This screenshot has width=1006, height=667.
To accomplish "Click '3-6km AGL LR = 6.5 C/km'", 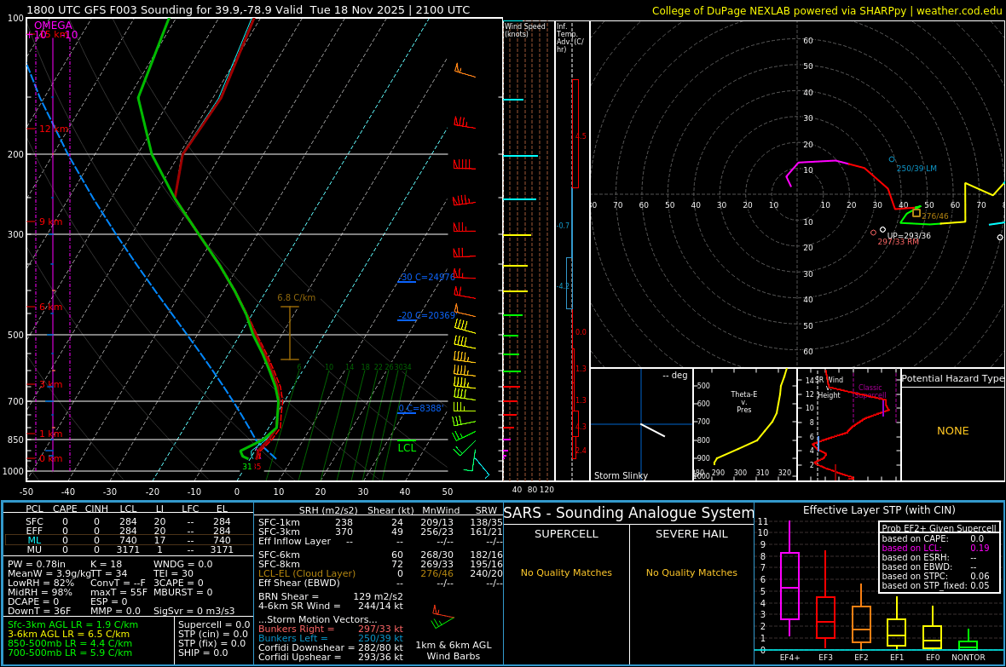I will (69, 634).
